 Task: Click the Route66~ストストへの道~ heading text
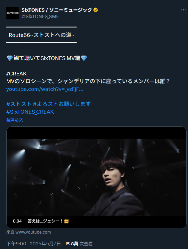click(x=41, y=35)
